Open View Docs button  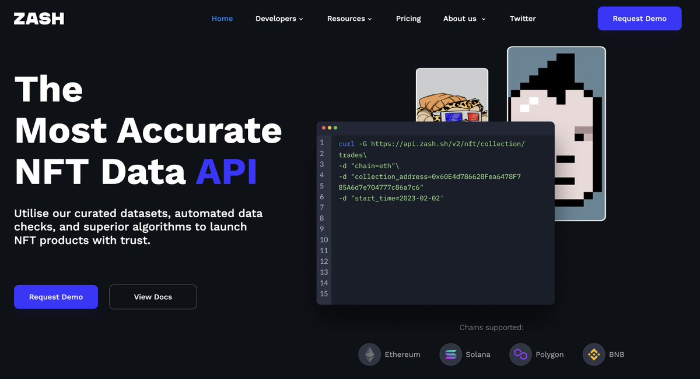coord(153,297)
